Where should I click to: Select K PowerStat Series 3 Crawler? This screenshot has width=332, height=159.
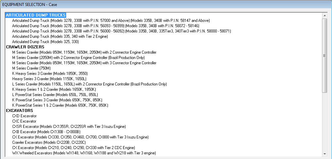point(57,100)
